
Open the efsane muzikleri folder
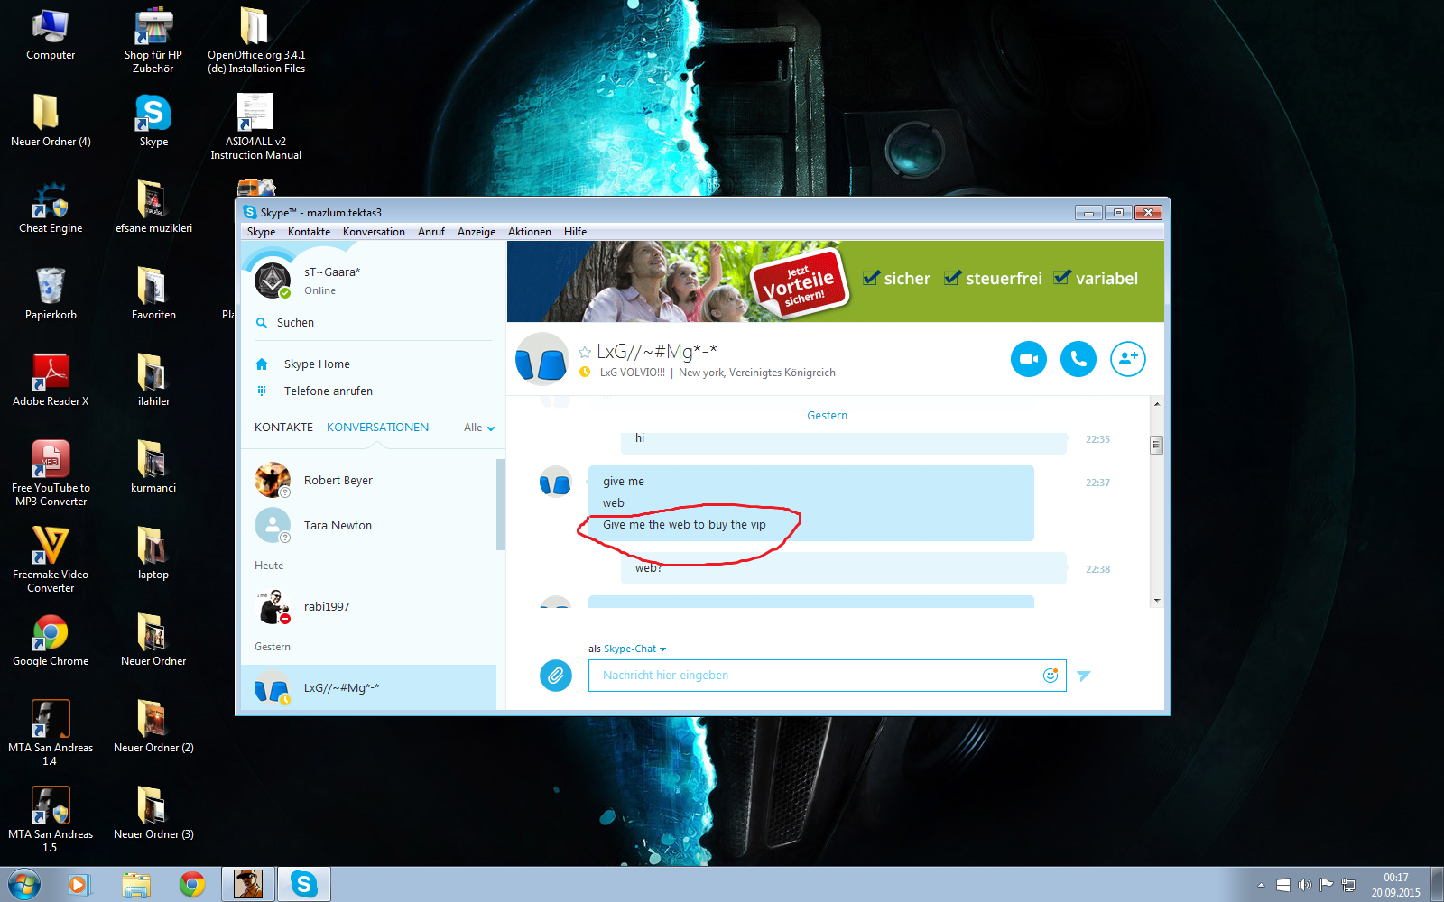153,207
